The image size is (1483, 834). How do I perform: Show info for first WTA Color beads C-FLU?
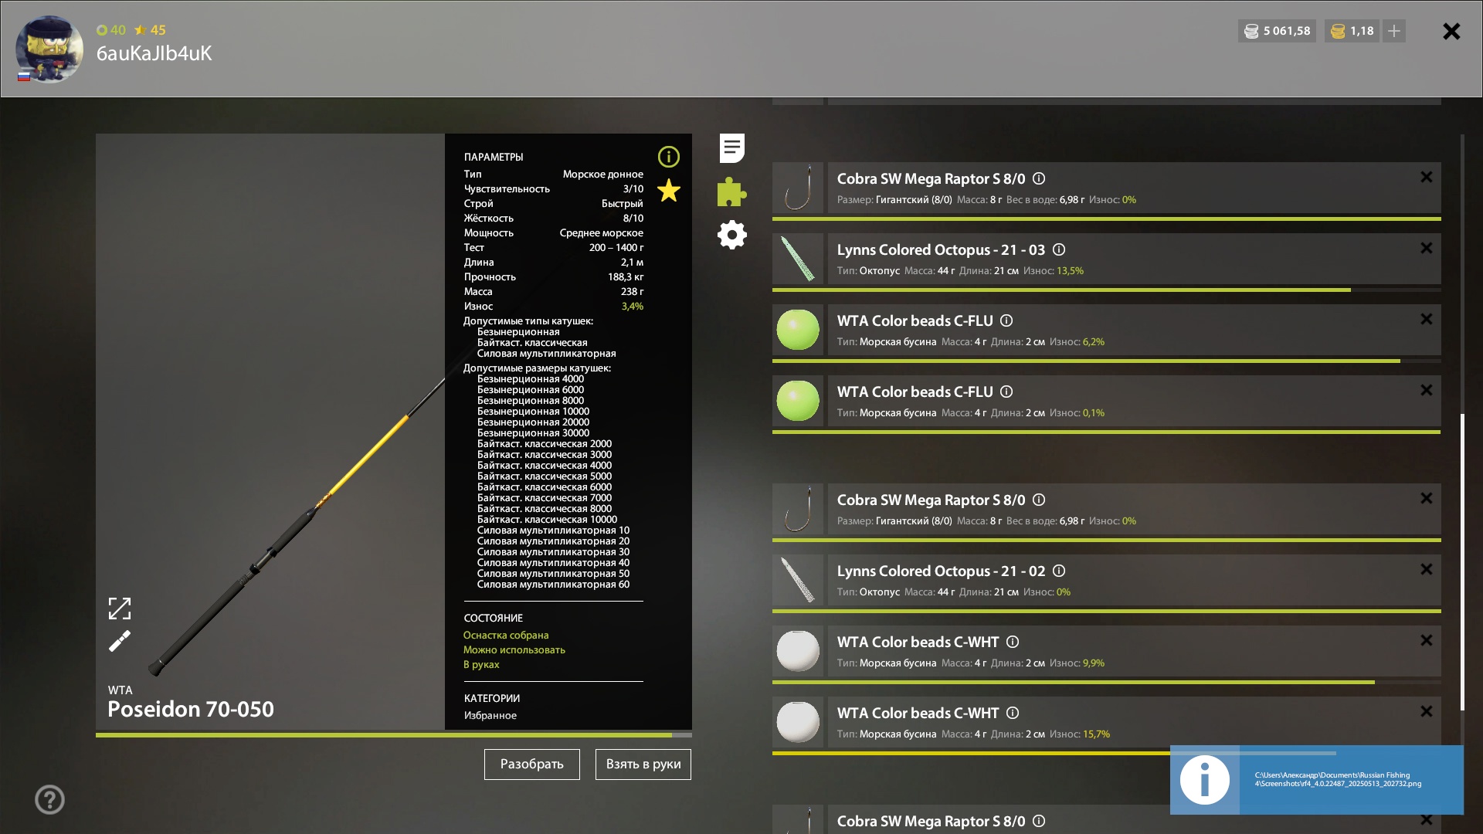[x=1006, y=320]
